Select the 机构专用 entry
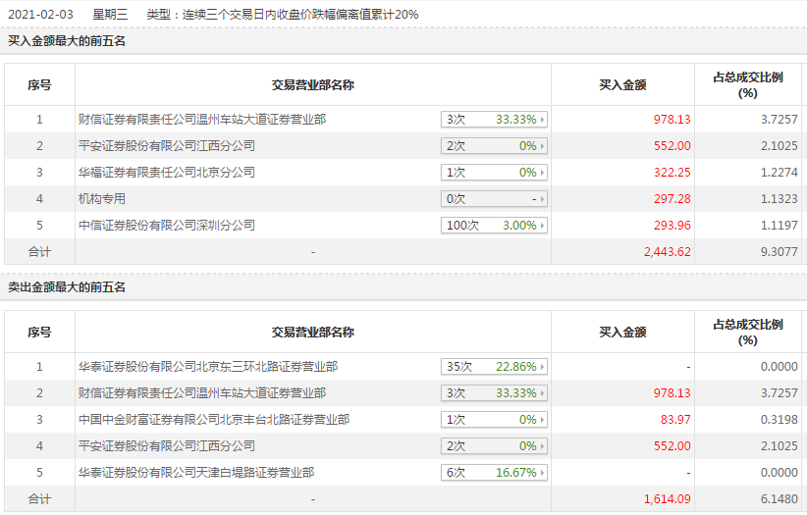807x515 pixels. pyautogui.click(x=102, y=199)
